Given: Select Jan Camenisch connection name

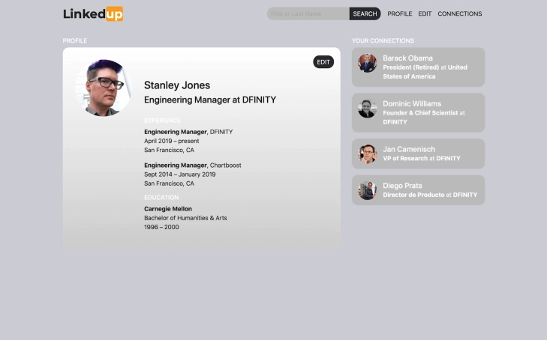Looking at the screenshot, I should click(409, 149).
